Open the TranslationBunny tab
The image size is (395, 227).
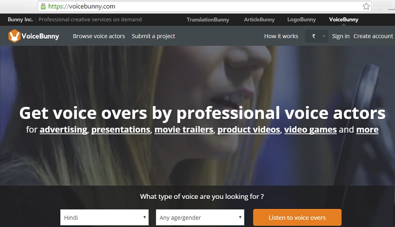[x=208, y=20]
